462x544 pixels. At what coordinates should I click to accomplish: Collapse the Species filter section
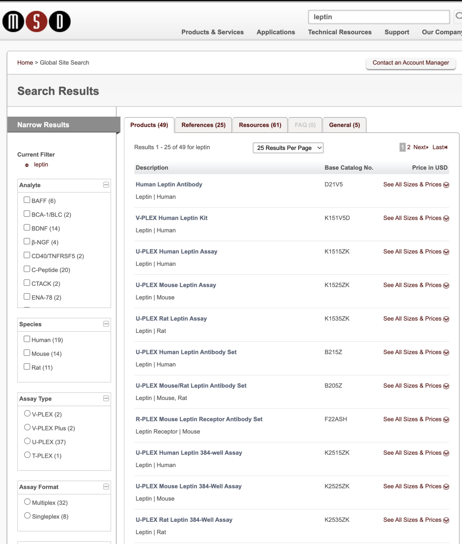106,324
